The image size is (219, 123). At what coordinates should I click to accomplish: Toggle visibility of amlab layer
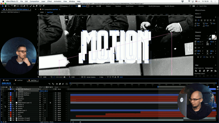(x=1, y=116)
